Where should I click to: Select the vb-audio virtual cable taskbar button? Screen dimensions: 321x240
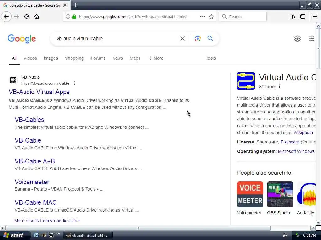(88, 236)
